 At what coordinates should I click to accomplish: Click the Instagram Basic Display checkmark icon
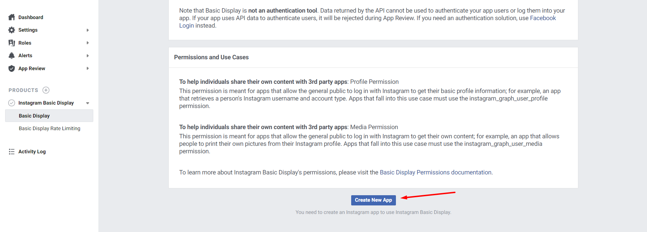[x=12, y=103]
